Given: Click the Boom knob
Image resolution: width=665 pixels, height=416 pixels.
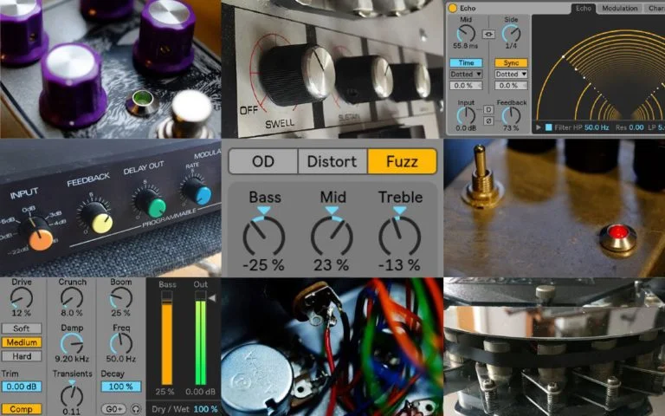Looking at the screenshot, I should (121, 297).
